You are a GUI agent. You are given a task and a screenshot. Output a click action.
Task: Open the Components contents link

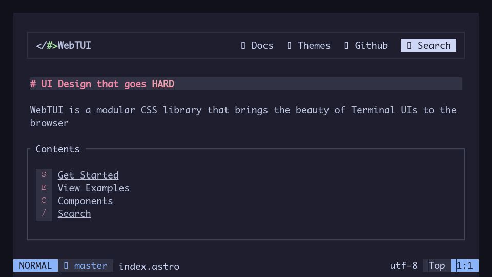86,201
